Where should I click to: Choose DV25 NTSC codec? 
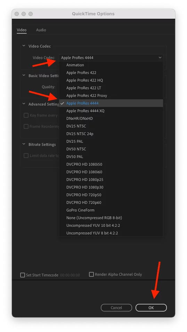tap(111, 126)
